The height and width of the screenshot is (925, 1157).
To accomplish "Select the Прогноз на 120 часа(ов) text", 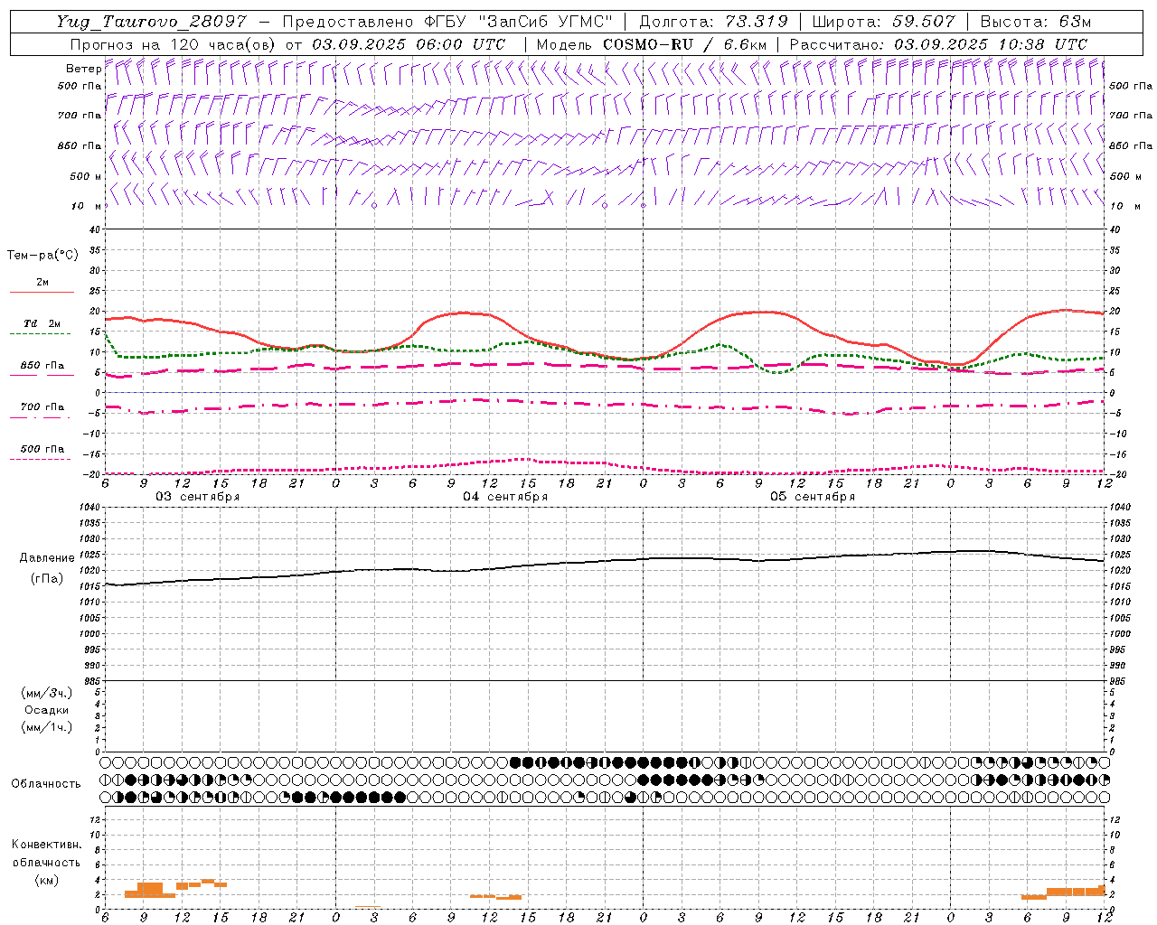I will click(173, 44).
